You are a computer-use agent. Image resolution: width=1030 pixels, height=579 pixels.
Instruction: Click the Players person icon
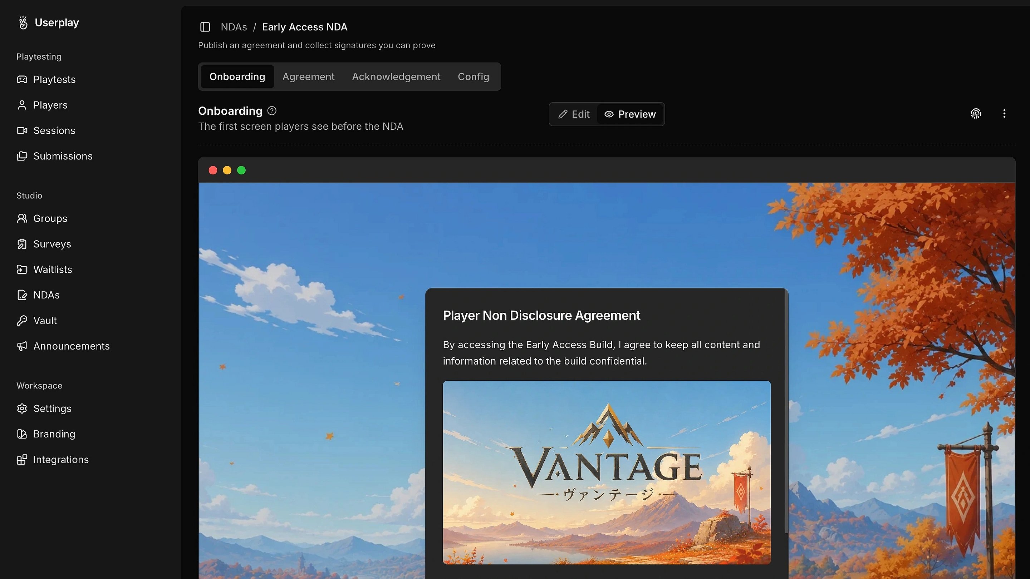pyautogui.click(x=22, y=105)
